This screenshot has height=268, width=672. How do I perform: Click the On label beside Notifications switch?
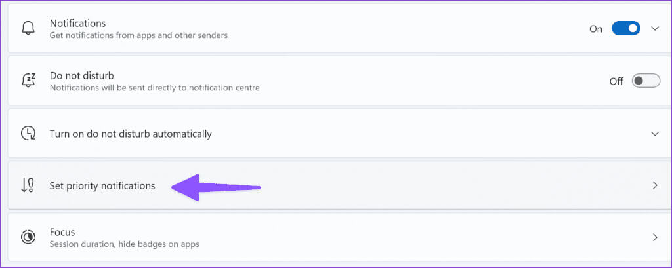(x=596, y=29)
